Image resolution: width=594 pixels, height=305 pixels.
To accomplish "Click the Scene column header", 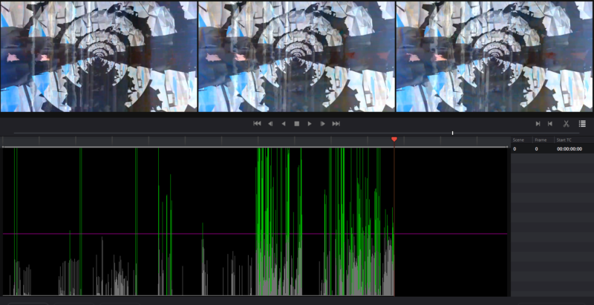I will [518, 140].
